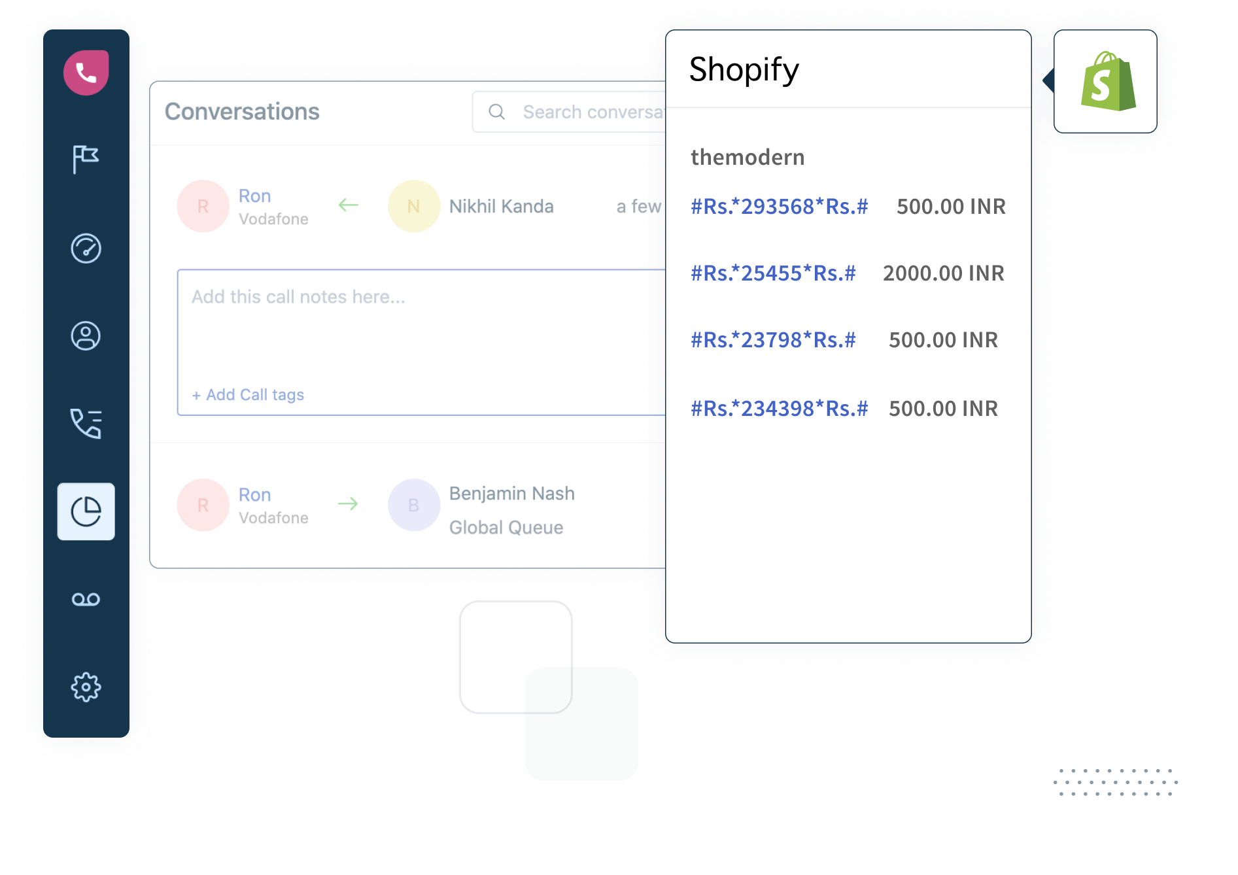Click Nikhil Kanda's avatar
Screen dimensions: 1238x875
tap(413, 206)
